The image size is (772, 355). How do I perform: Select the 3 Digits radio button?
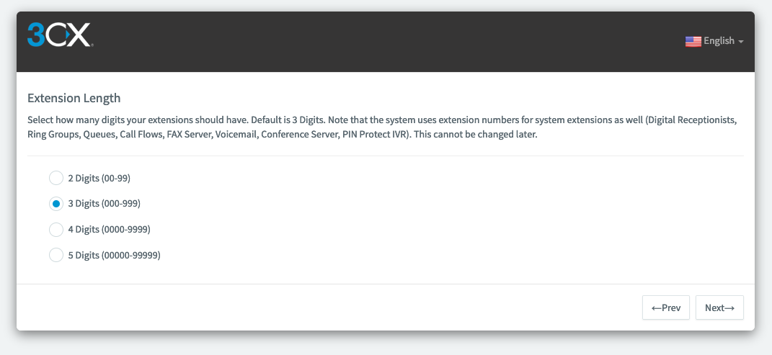[56, 204]
